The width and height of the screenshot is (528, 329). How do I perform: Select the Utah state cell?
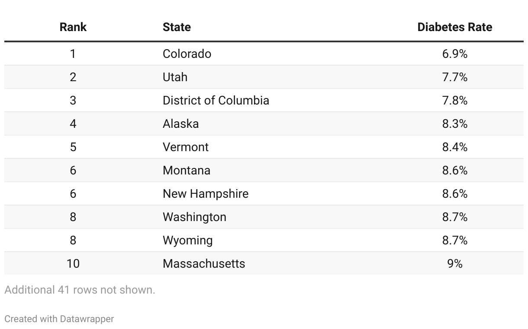point(175,77)
